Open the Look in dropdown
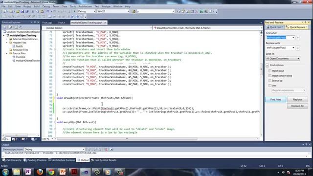 coord(283,59)
